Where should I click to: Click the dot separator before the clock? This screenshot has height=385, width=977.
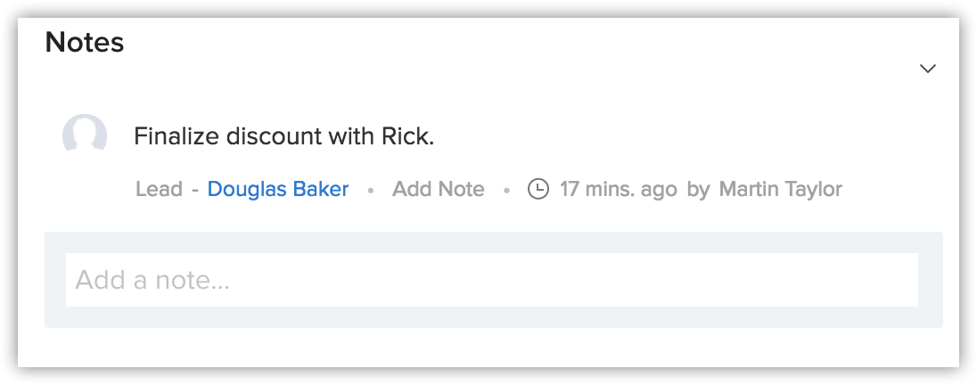coord(506,190)
